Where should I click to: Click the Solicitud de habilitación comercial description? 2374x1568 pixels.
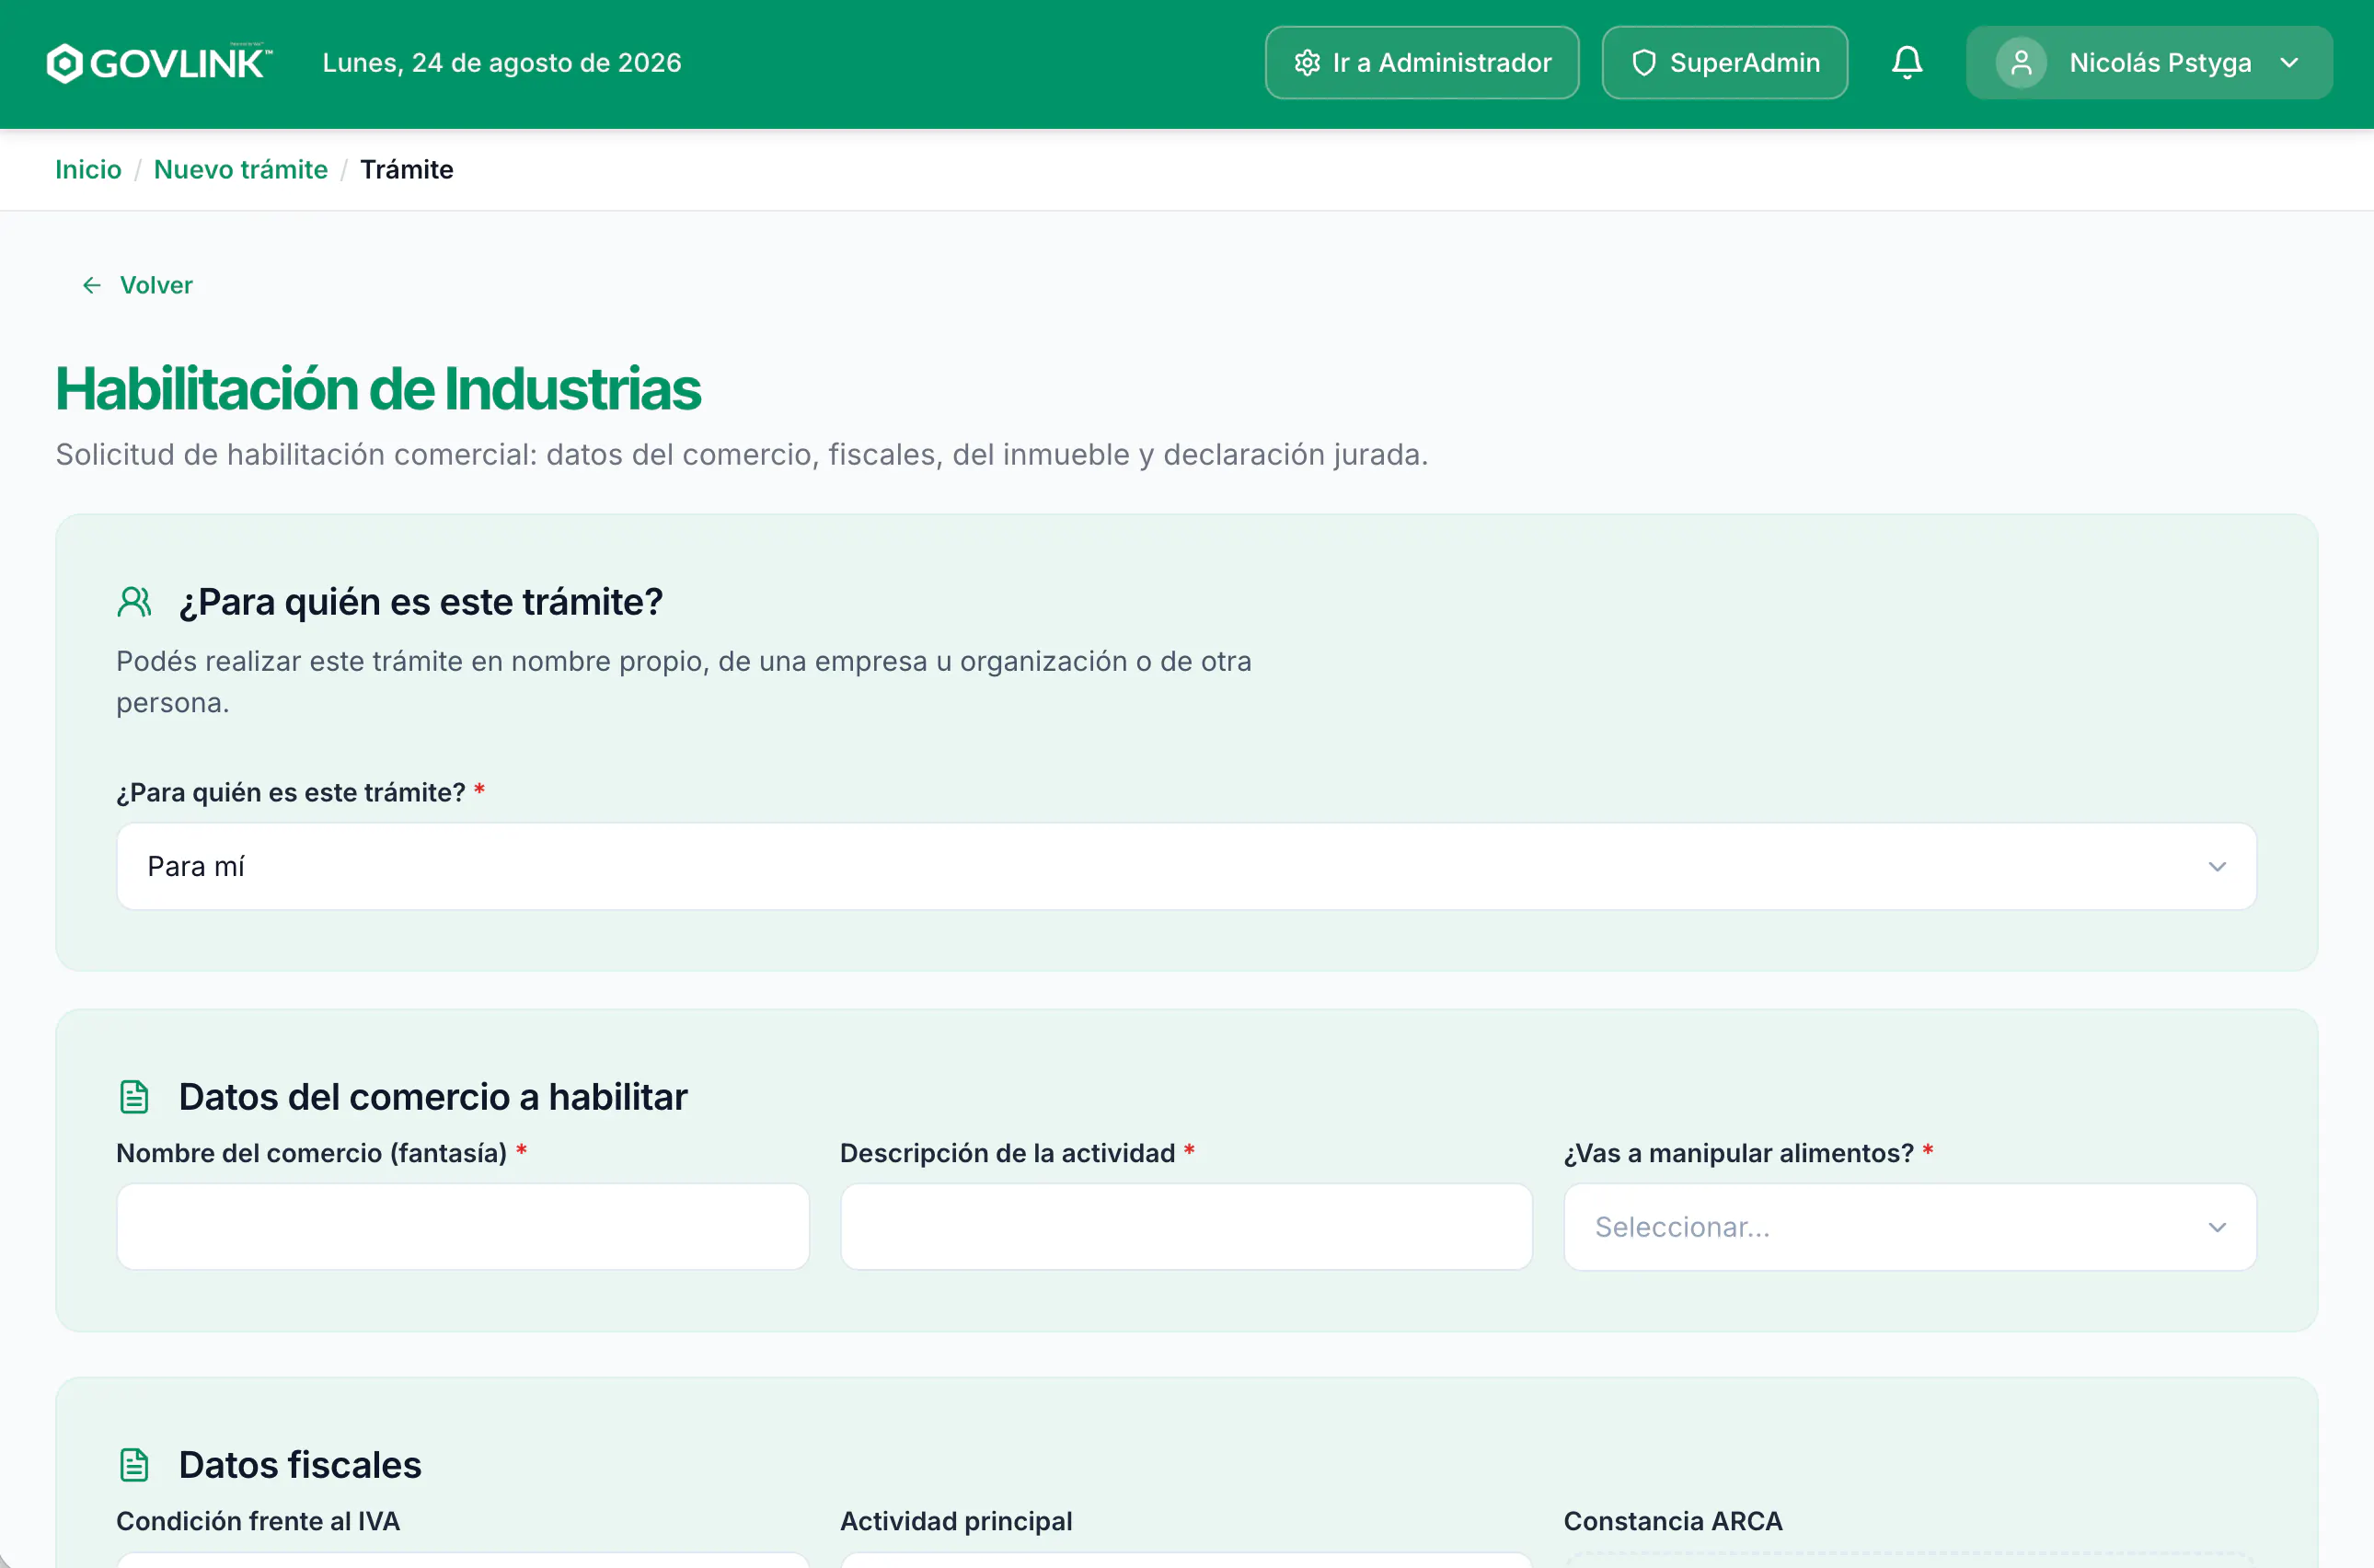point(742,455)
